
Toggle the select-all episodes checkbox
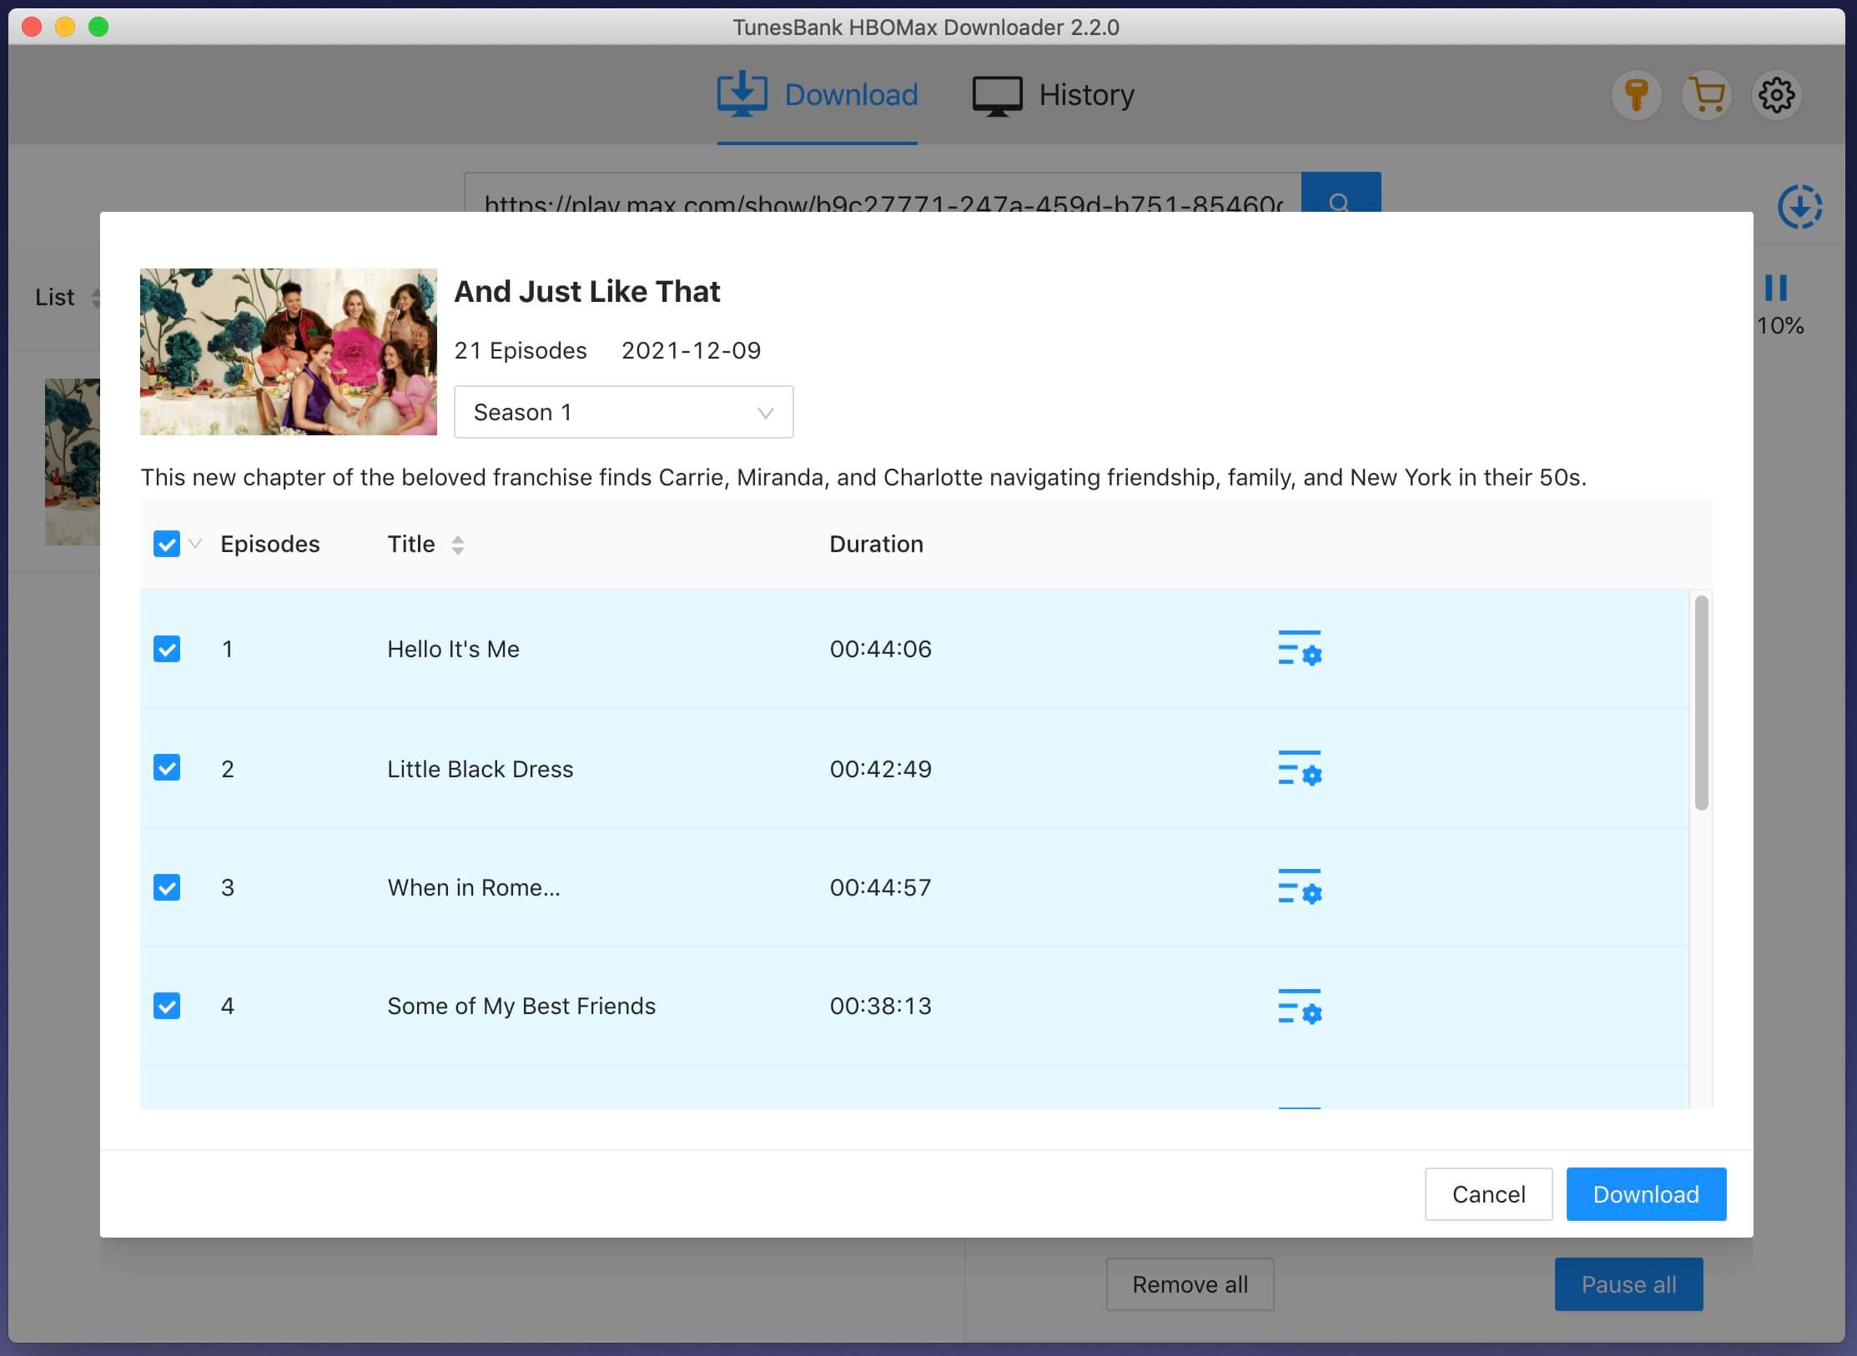[167, 544]
